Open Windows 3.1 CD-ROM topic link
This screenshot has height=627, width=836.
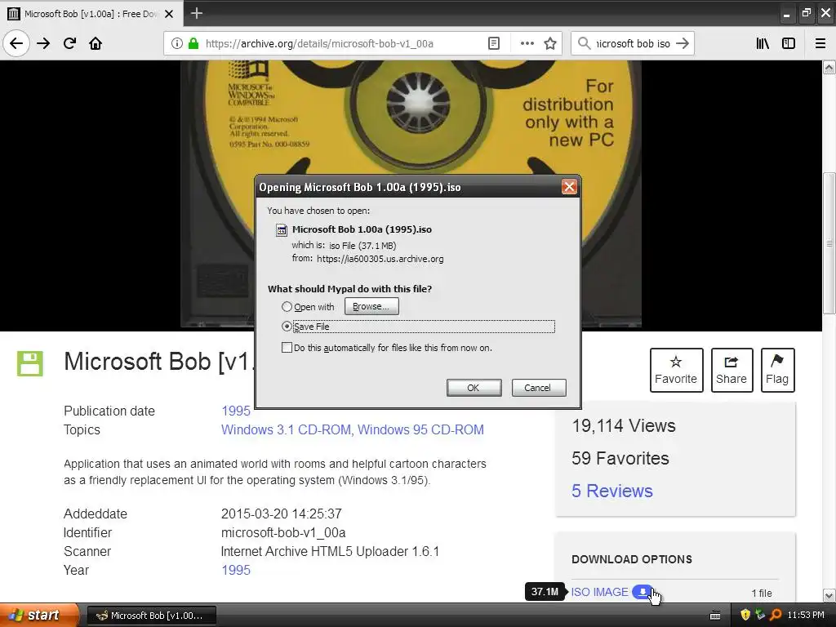[x=287, y=429]
